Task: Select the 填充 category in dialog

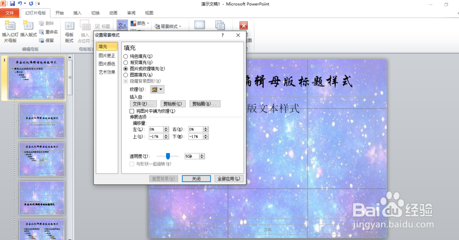Action: click(107, 46)
